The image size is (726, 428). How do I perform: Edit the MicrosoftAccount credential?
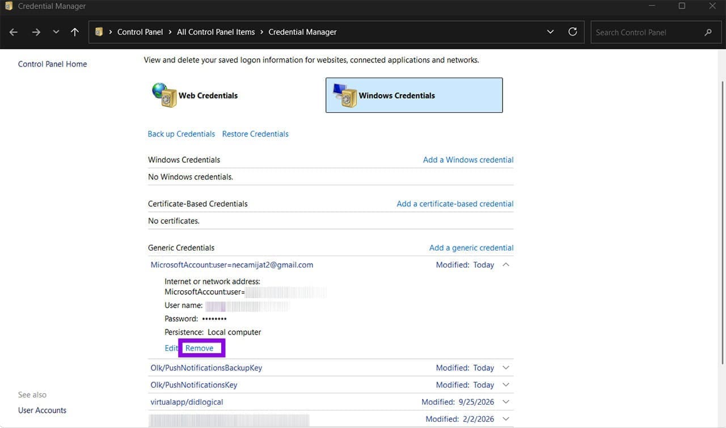coord(171,348)
